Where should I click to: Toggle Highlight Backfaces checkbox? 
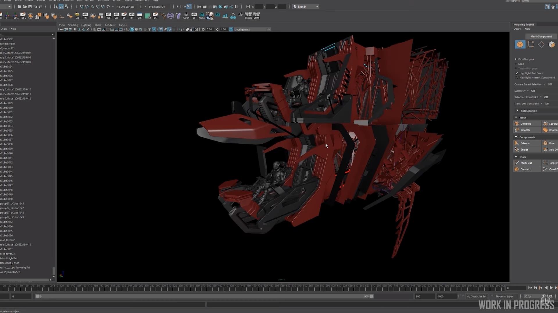tap(517, 73)
